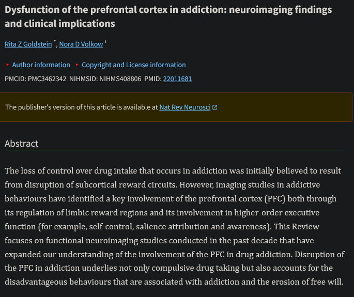Open Rita Z Goldstein author link

click(28, 44)
